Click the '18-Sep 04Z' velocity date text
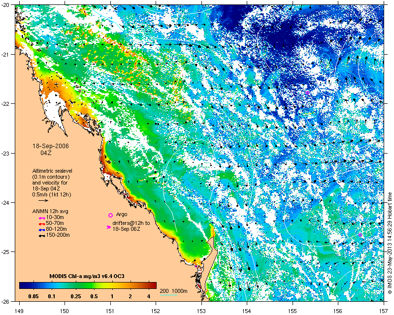The width and height of the screenshot is (394, 315). coord(46,189)
